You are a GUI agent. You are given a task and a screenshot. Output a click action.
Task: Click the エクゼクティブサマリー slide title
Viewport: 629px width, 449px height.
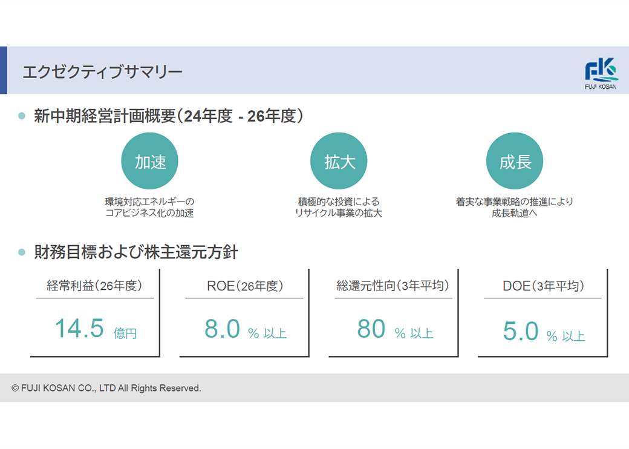click(x=102, y=72)
